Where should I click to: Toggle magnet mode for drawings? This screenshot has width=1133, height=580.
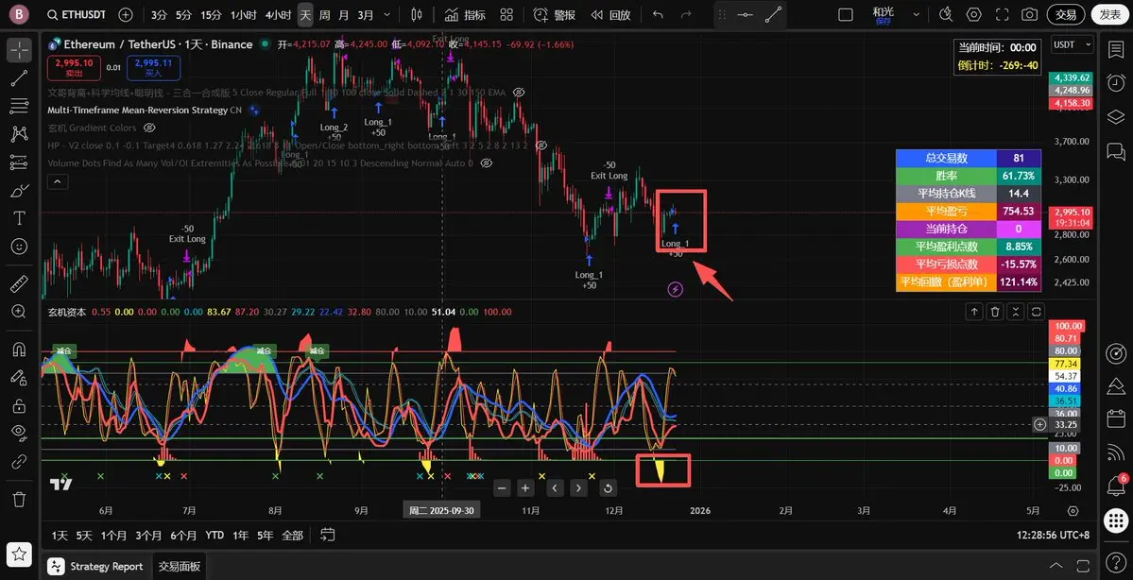[20, 349]
